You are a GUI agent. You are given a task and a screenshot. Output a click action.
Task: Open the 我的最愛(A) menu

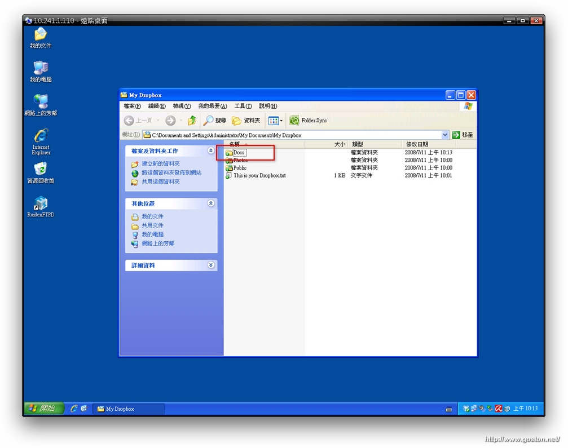[212, 106]
